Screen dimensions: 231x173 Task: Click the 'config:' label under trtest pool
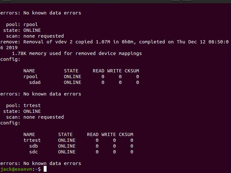[x=10, y=123]
